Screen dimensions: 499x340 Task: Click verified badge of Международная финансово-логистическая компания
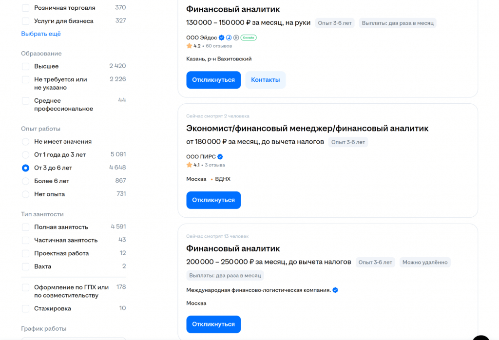click(335, 290)
